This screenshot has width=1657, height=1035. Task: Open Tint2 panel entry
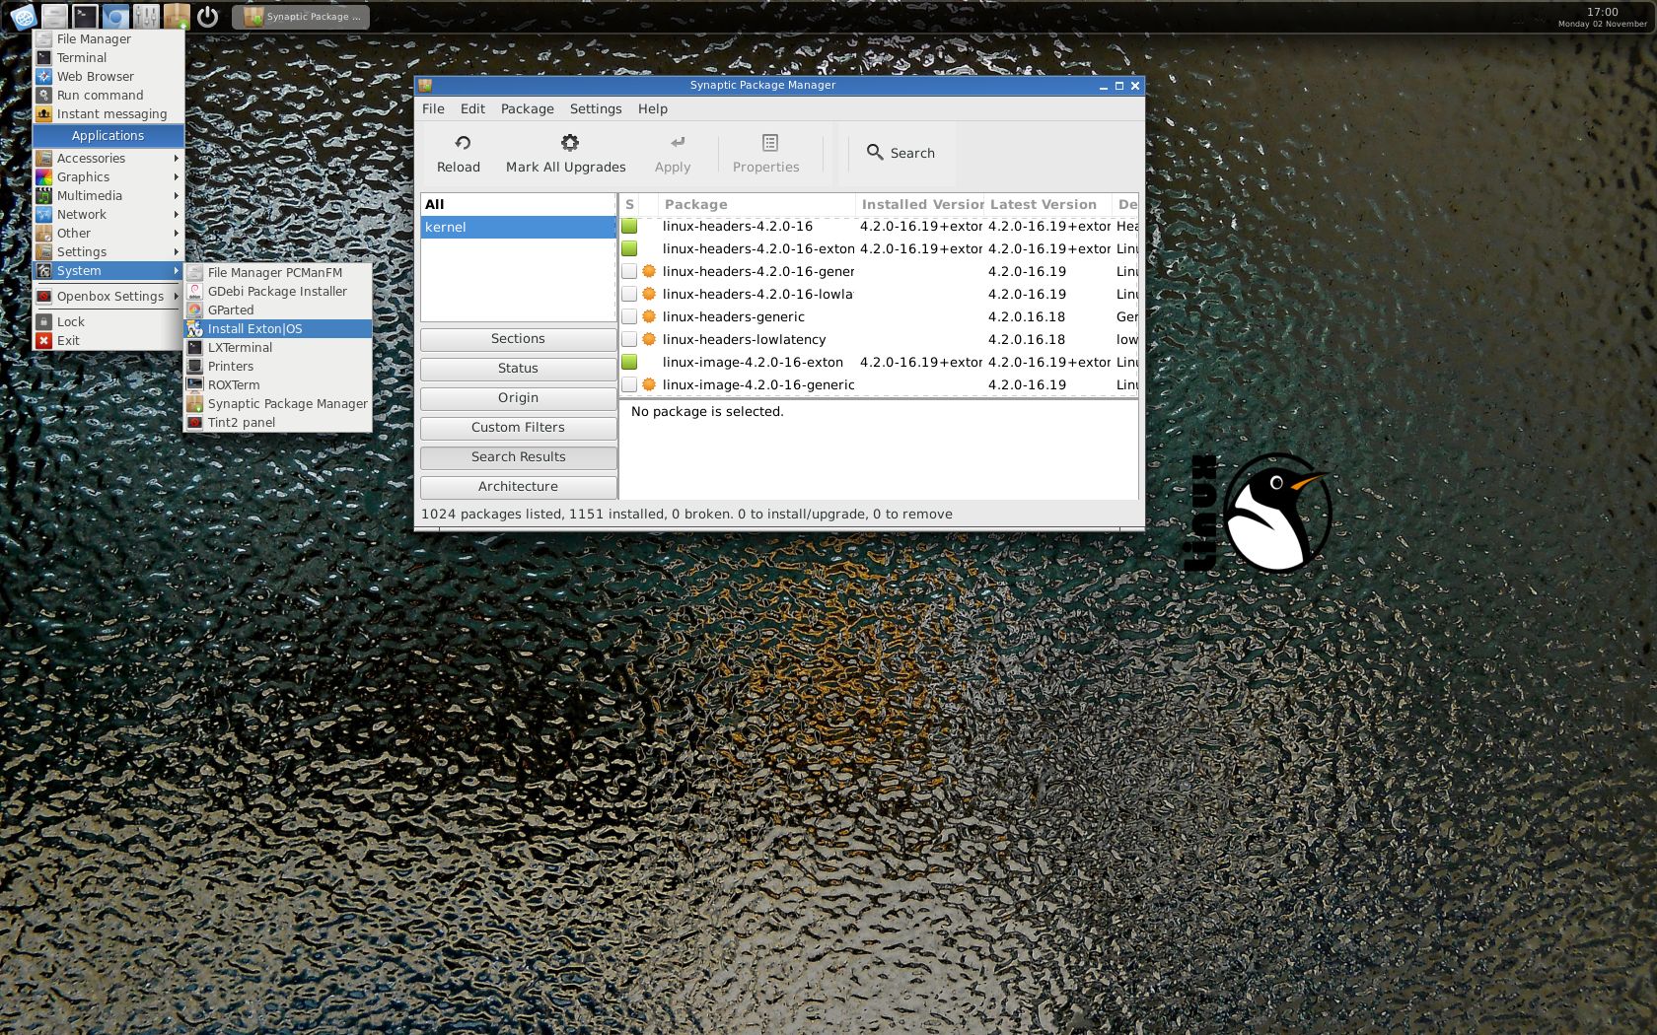tap(278, 423)
